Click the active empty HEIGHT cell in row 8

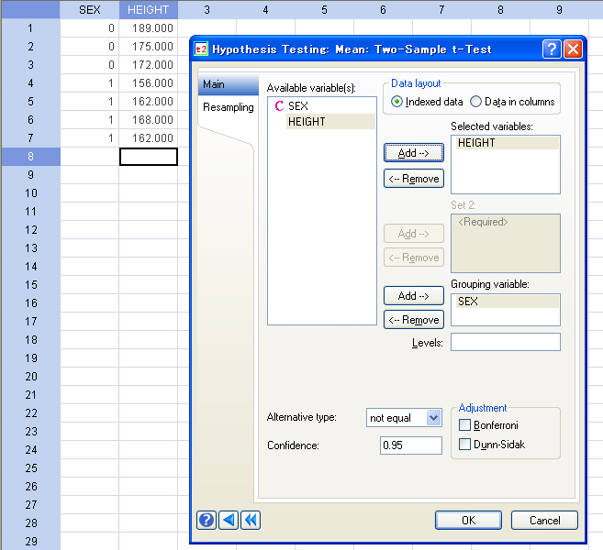[149, 157]
